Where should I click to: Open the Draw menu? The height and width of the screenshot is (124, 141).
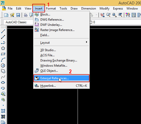[74, 9]
